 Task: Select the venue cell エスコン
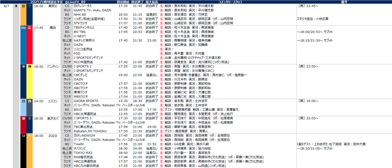pos(53,101)
